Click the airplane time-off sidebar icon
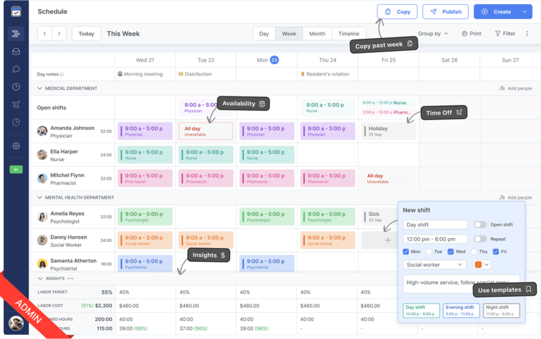The height and width of the screenshot is (339, 541). point(15,104)
